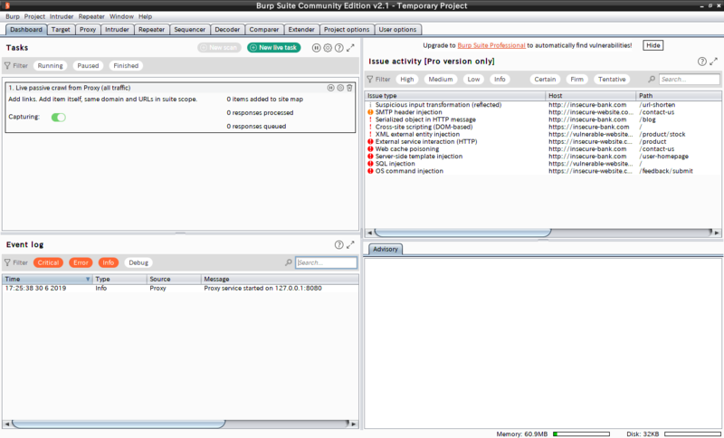Toggle Firm confidence issue filter
Screen dimensions: 724x438
[576, 80]
